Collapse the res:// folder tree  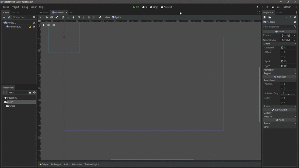point(3,102)
